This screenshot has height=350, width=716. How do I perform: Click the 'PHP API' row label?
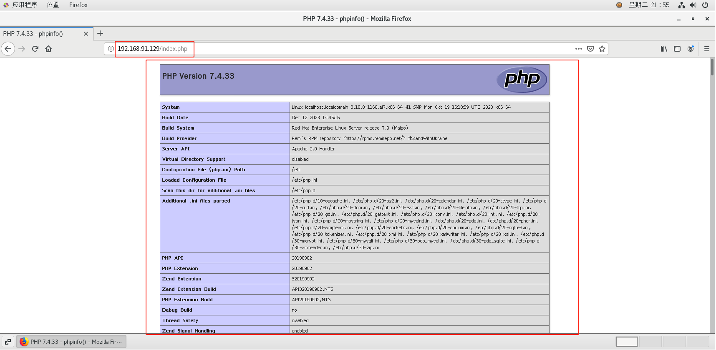(x=172, y=258)
